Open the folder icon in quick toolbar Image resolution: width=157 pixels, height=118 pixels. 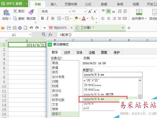3,28
